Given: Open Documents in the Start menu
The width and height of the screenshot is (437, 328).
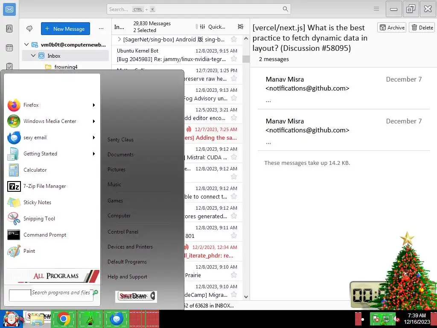Looking at the screenshot, I should 120,155.
